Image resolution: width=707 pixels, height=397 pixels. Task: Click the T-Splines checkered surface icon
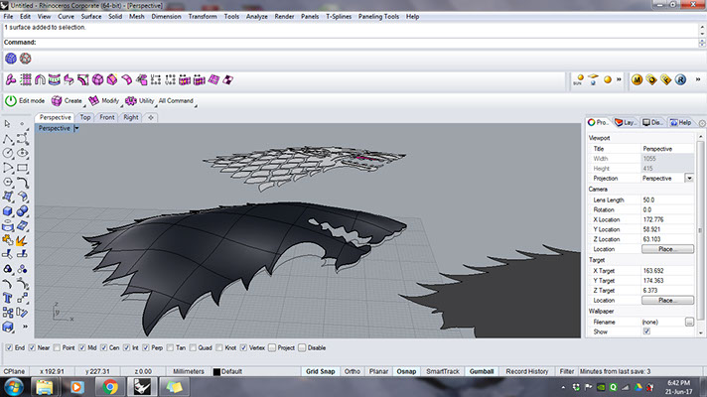[228, 79]
